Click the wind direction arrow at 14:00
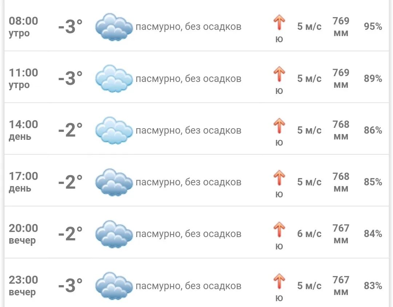 click(279, 126)
